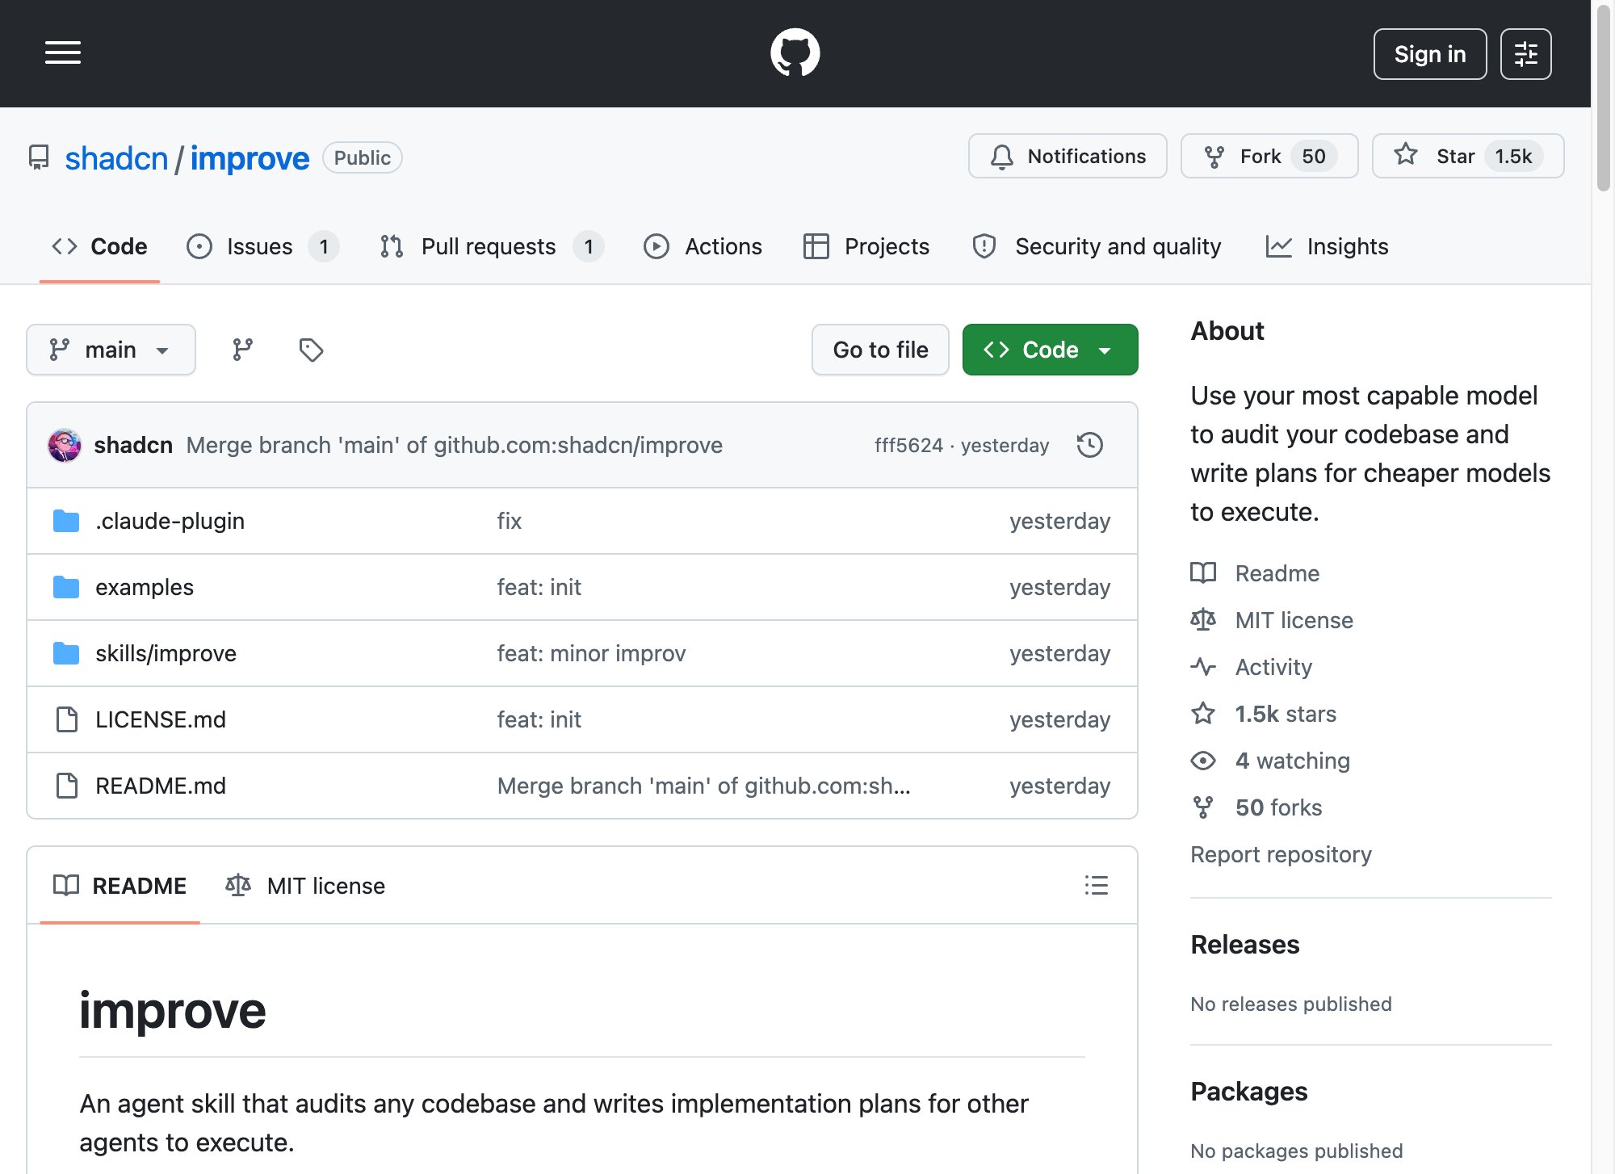Click the book icon next to Readme in About
Viewport: 1615px width, 1174px height.
1203,573
